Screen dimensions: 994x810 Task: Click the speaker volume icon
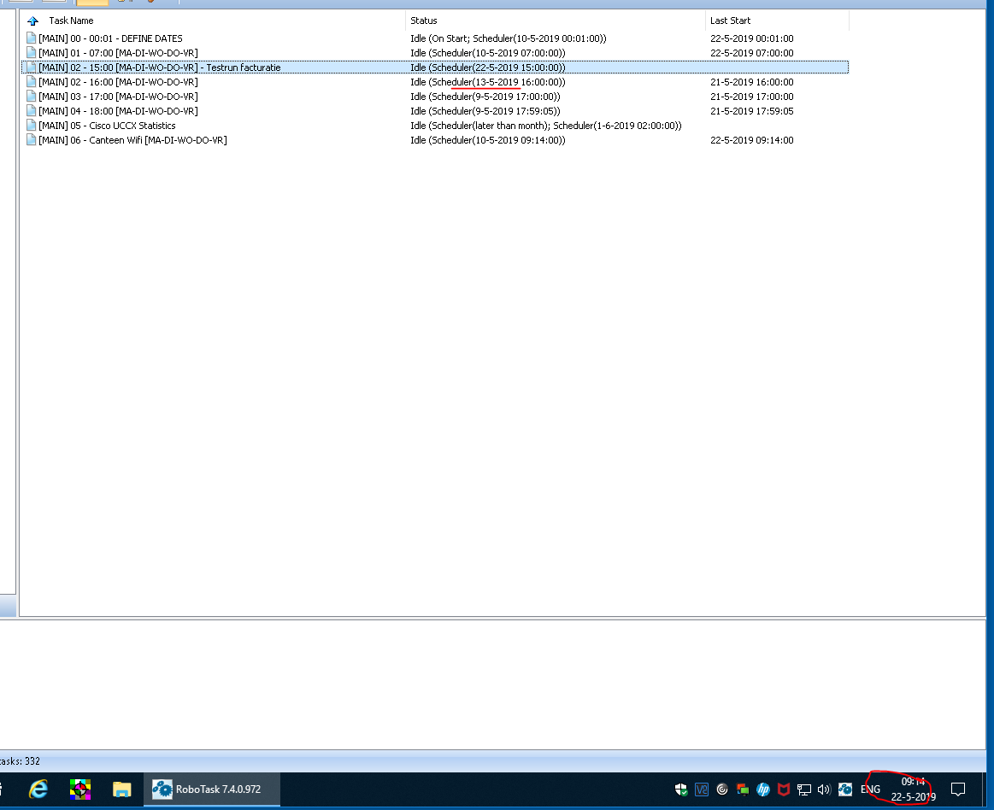point(824,789)
